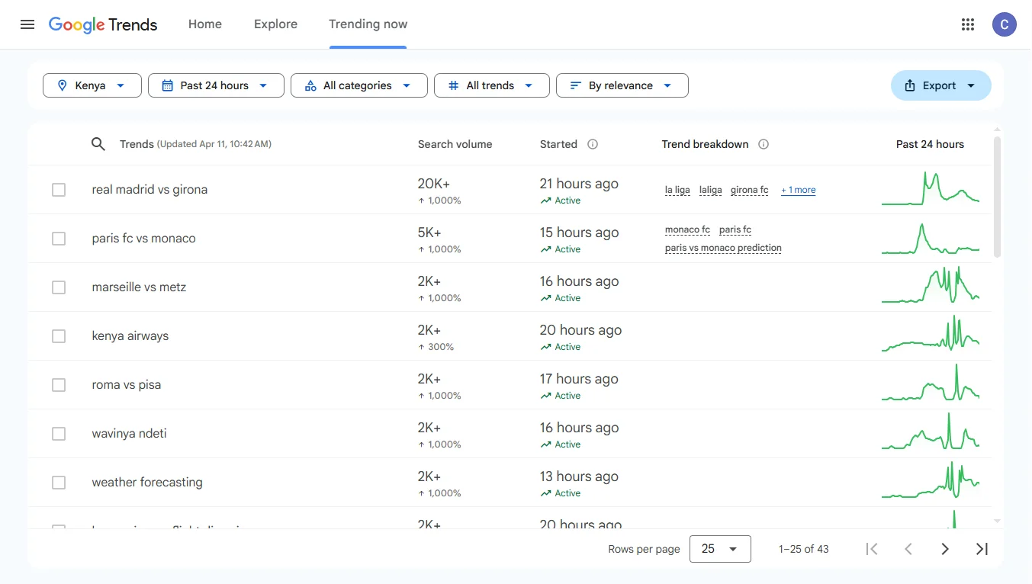Open the hamburger main menu
Viewport: 1032px width, 584px height.
point(27,24)
